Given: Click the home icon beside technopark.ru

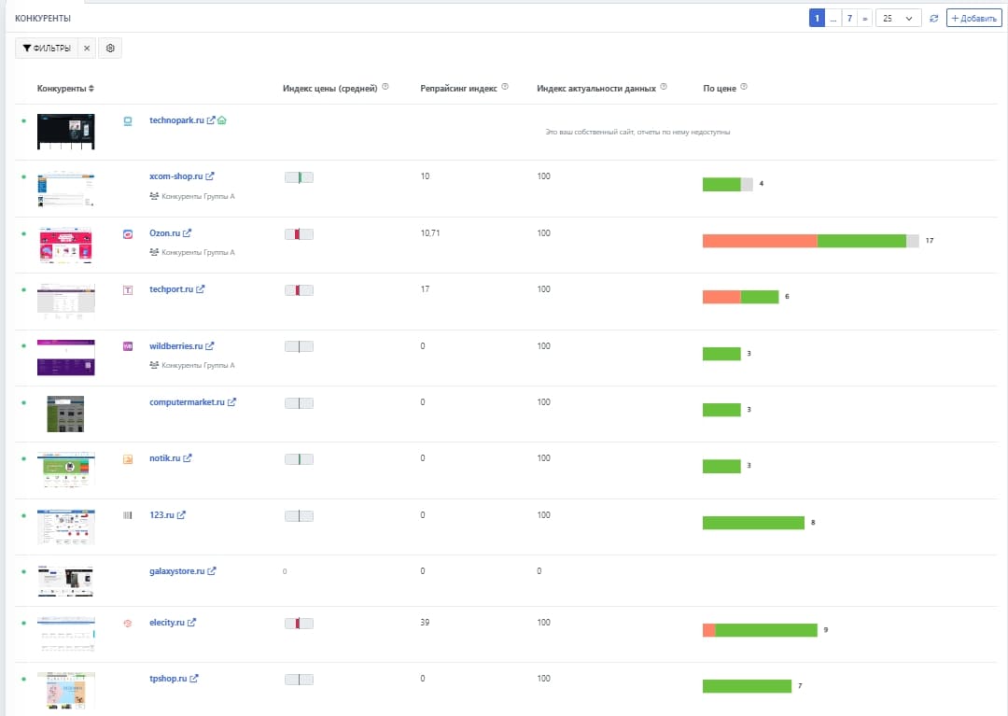Looking at the screenshot, I should (x=222, y=120).
